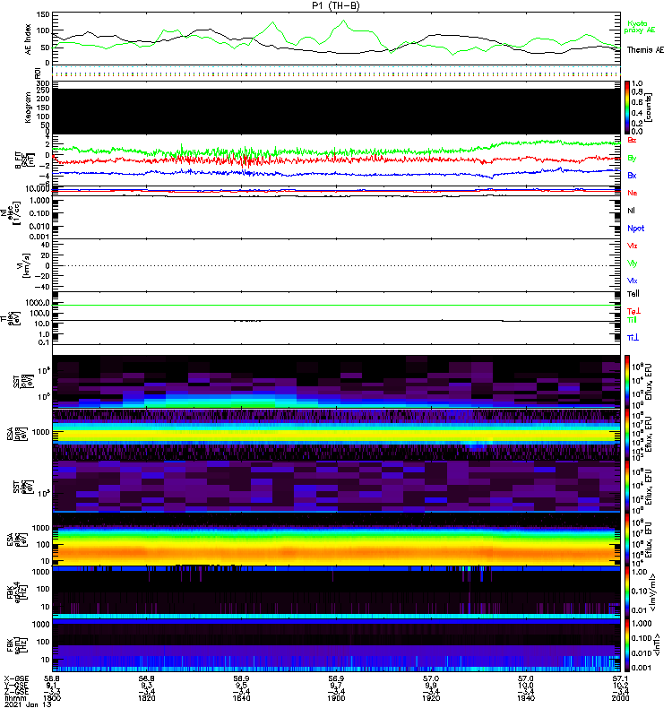This screenshot has height=717, width=672.
Task: Click the 1920 time tick label
Action: pyautogui.click(x=431, y=698)
